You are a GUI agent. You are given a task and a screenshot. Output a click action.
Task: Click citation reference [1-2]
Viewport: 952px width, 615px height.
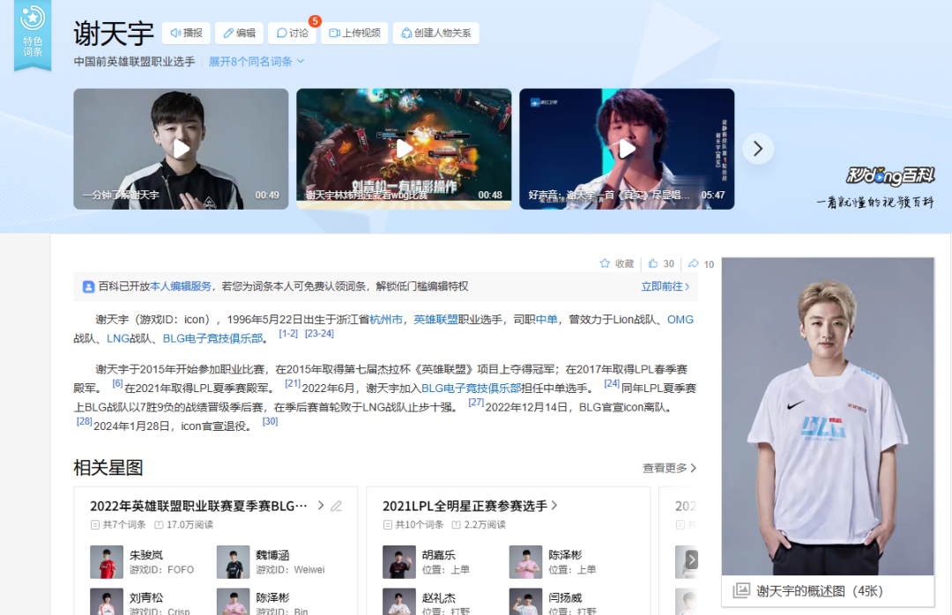tap(288, 333)
